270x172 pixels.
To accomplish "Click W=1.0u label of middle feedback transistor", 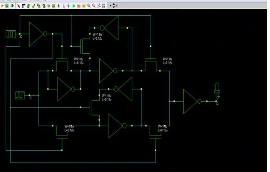I will click(106, 96).
